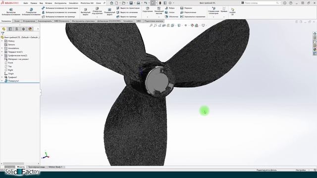Open the Файл menu
317x178 pixels.
click(x=26, y=3)
